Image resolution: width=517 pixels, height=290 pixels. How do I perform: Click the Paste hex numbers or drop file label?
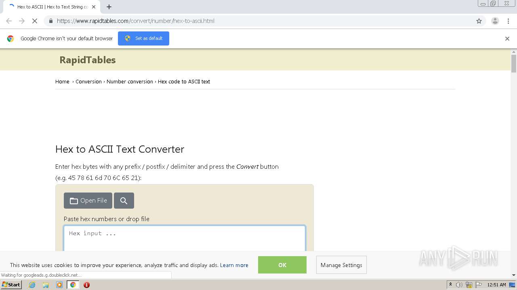point(107,219)
